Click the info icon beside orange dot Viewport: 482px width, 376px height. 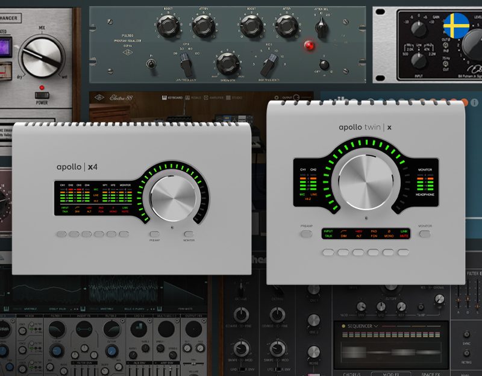[x=474, y=102]
